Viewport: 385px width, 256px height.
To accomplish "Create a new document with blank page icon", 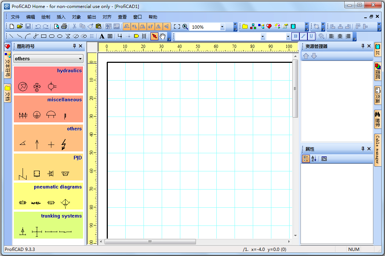I will click(12, 27).
